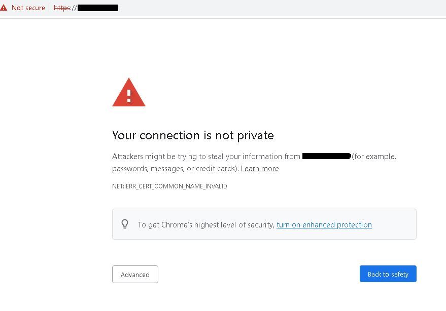Screen dimensions: 446x311
Task: Follow the "turn on enhanced protection" link
Action: click(x=324, y=225)
